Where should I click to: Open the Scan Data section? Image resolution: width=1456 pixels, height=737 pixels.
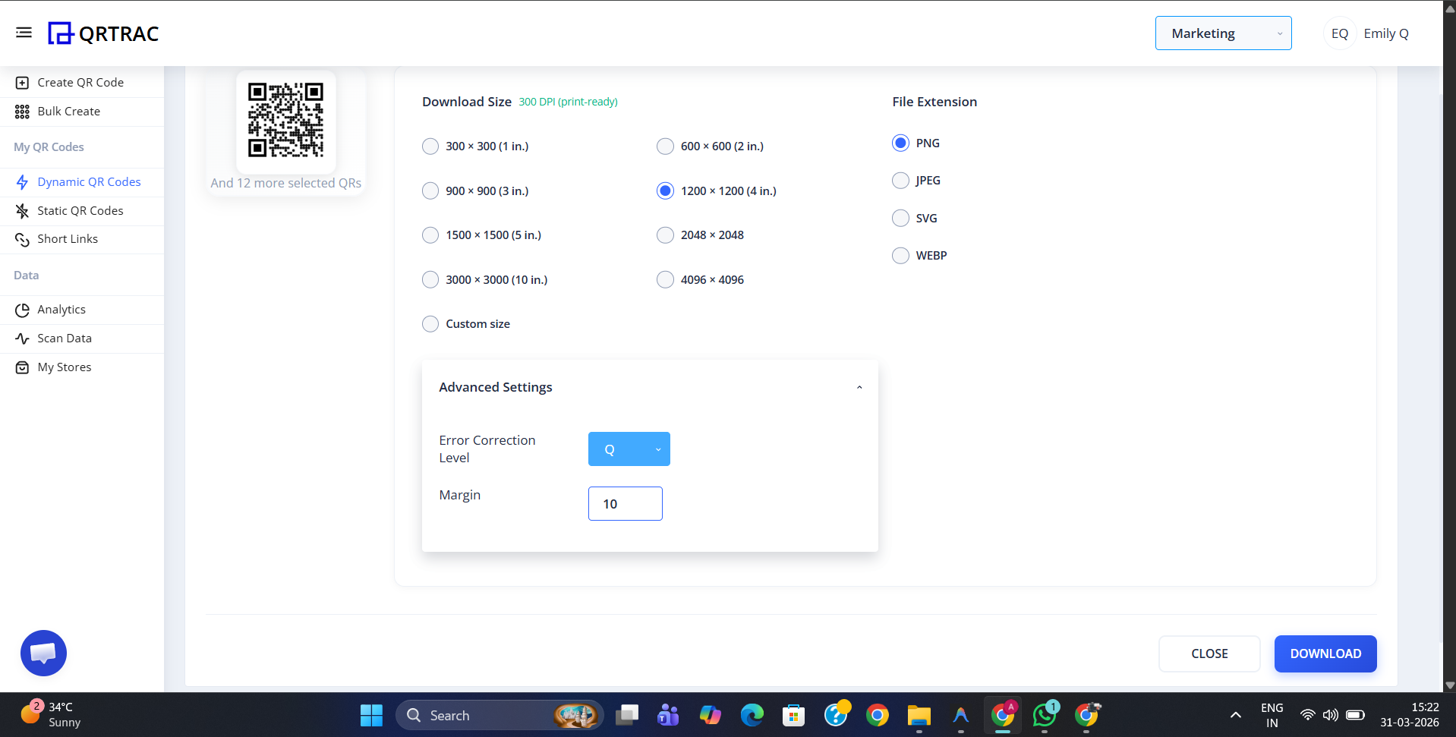pos(65,338)
